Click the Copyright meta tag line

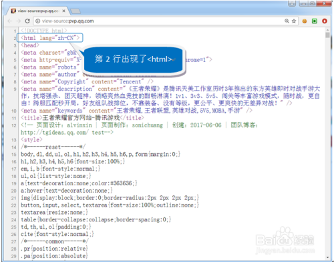coord(87,82)
